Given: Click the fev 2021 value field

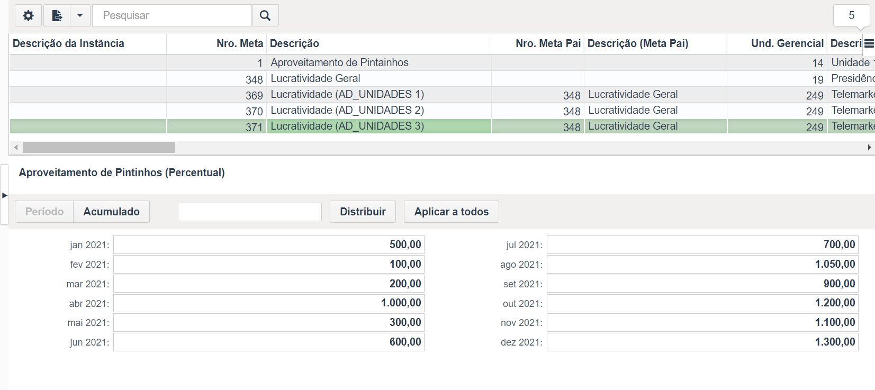Looking at the screenshot, I should pos(269,264).
